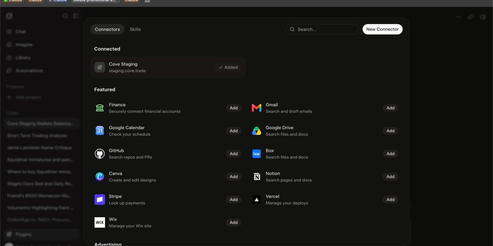
Task: Click the Box logo icon
Action: point(257,154)
